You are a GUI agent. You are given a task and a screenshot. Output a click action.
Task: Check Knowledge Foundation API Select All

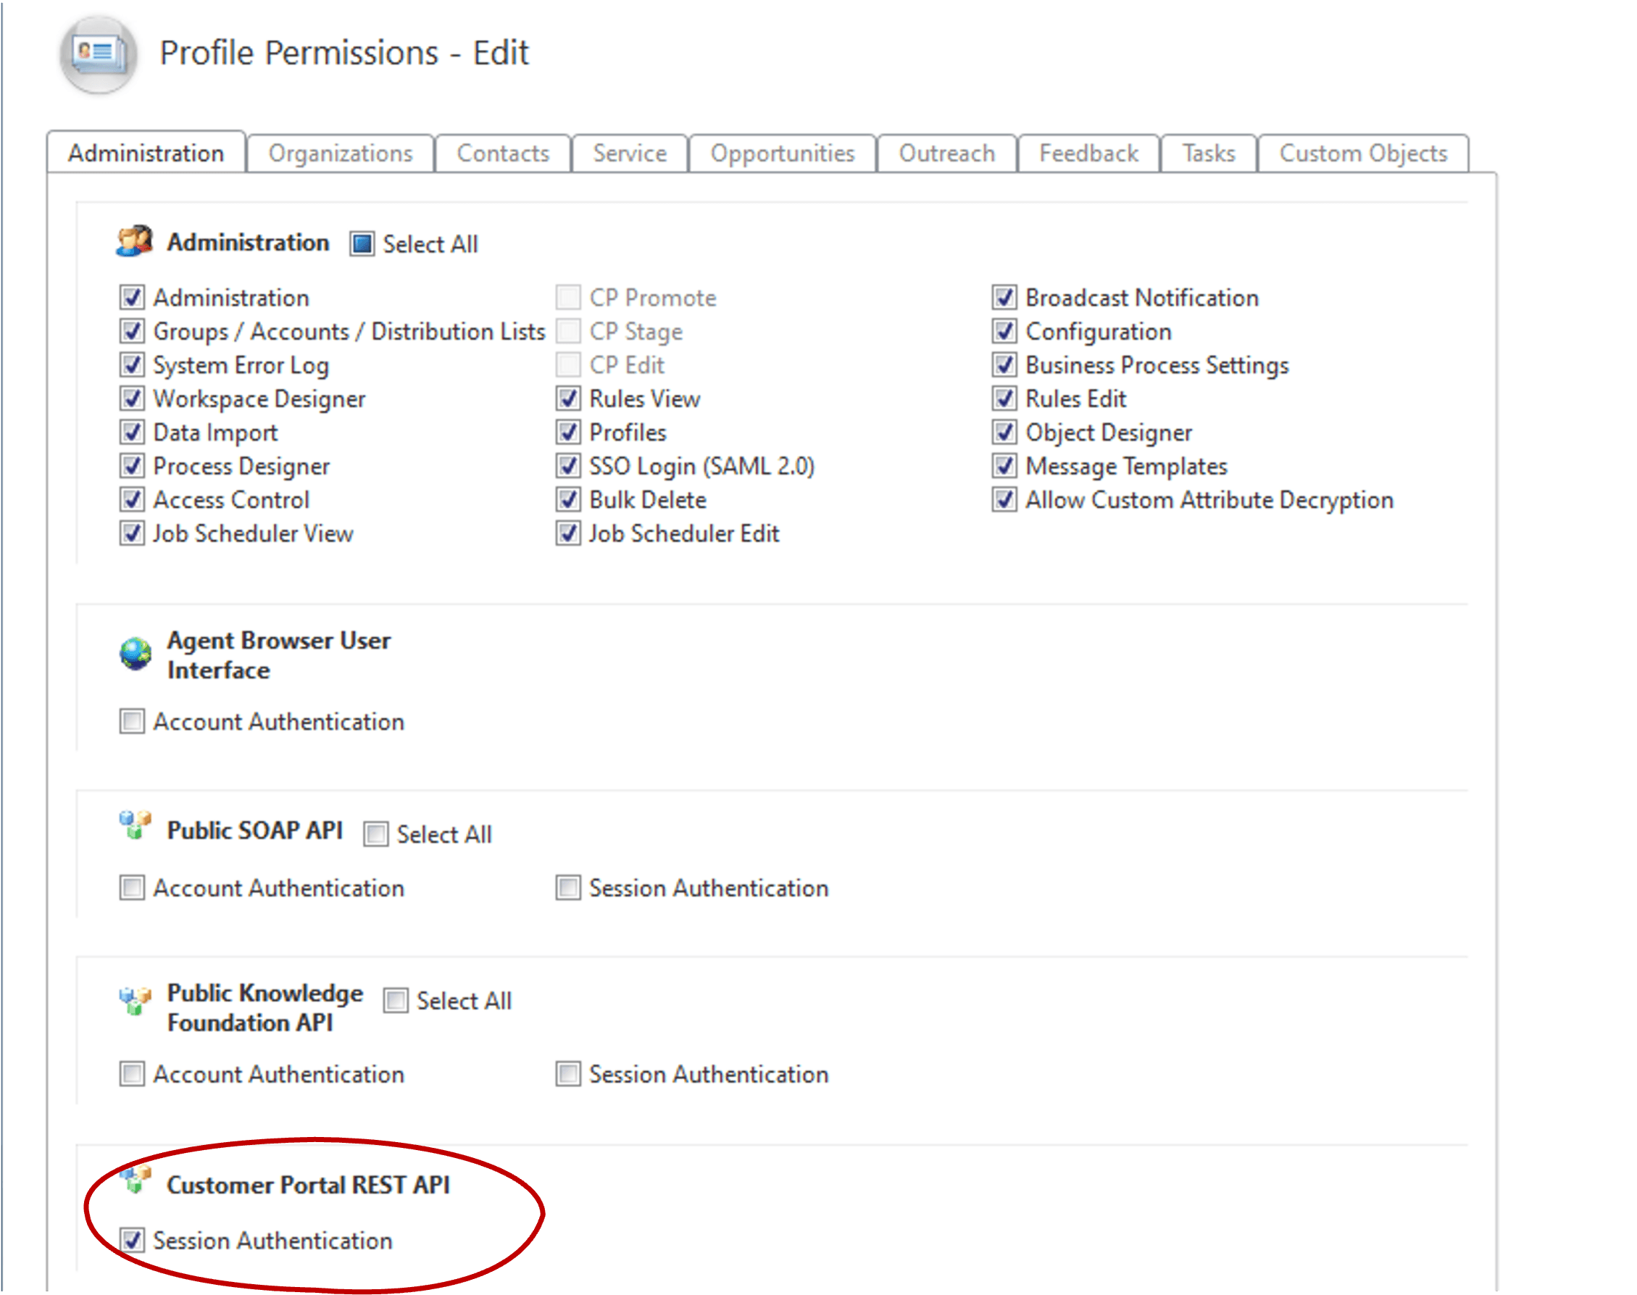coord(395,1001)
